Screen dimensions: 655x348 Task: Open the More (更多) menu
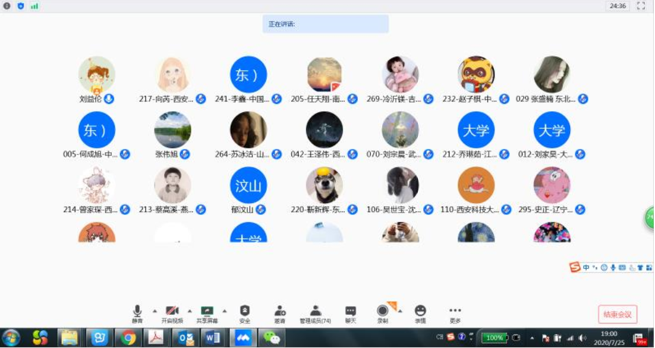[x=455, y=313]
